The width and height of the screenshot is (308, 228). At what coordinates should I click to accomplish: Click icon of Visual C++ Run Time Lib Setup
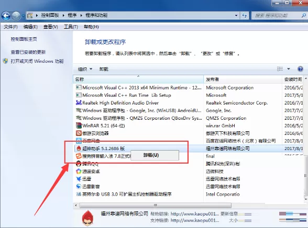[x=79, y=95]
